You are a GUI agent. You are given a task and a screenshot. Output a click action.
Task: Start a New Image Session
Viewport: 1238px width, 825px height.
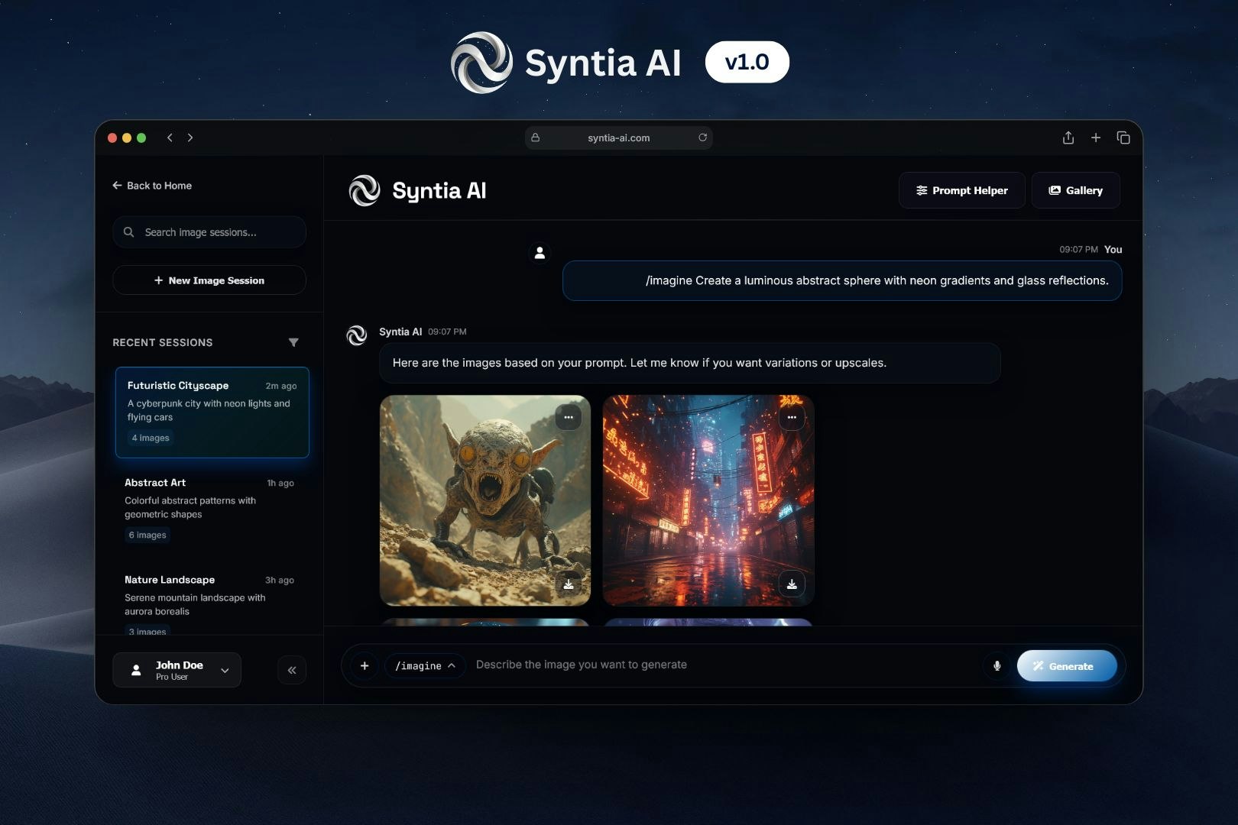pyautogui.click(x=209, y=280)
